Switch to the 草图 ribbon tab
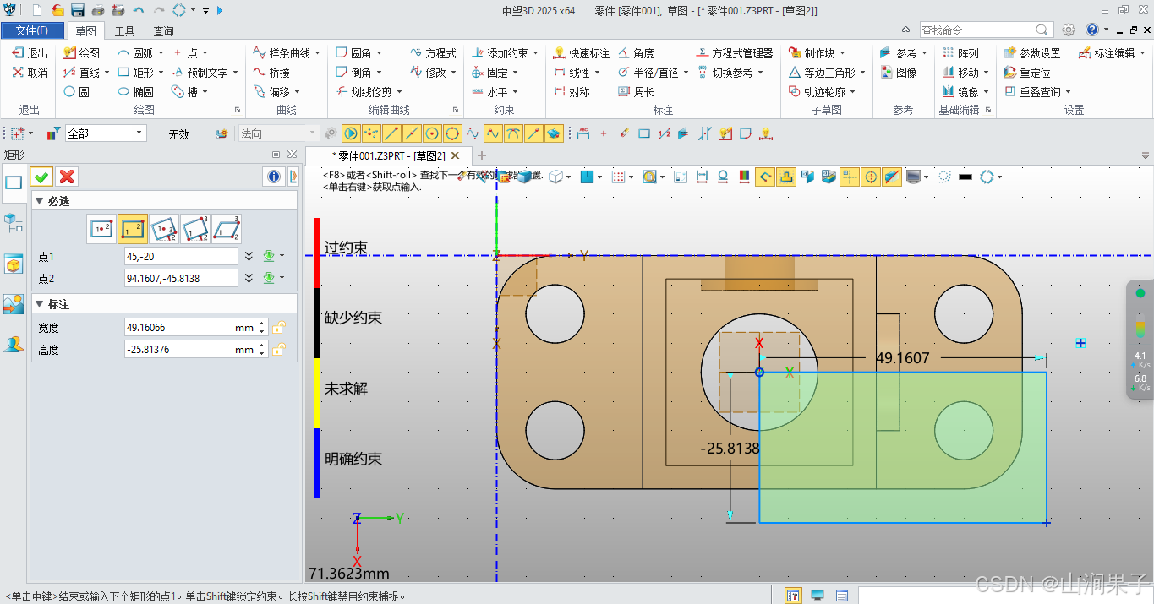Screen dimensions: 1154x604 85,31
